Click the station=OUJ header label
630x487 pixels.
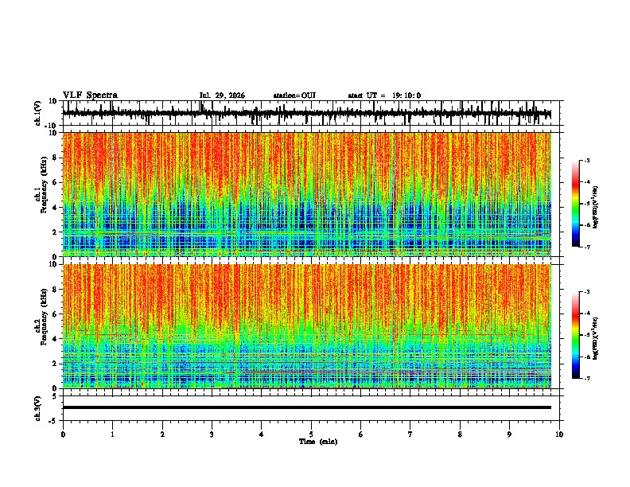pos(294,95)
